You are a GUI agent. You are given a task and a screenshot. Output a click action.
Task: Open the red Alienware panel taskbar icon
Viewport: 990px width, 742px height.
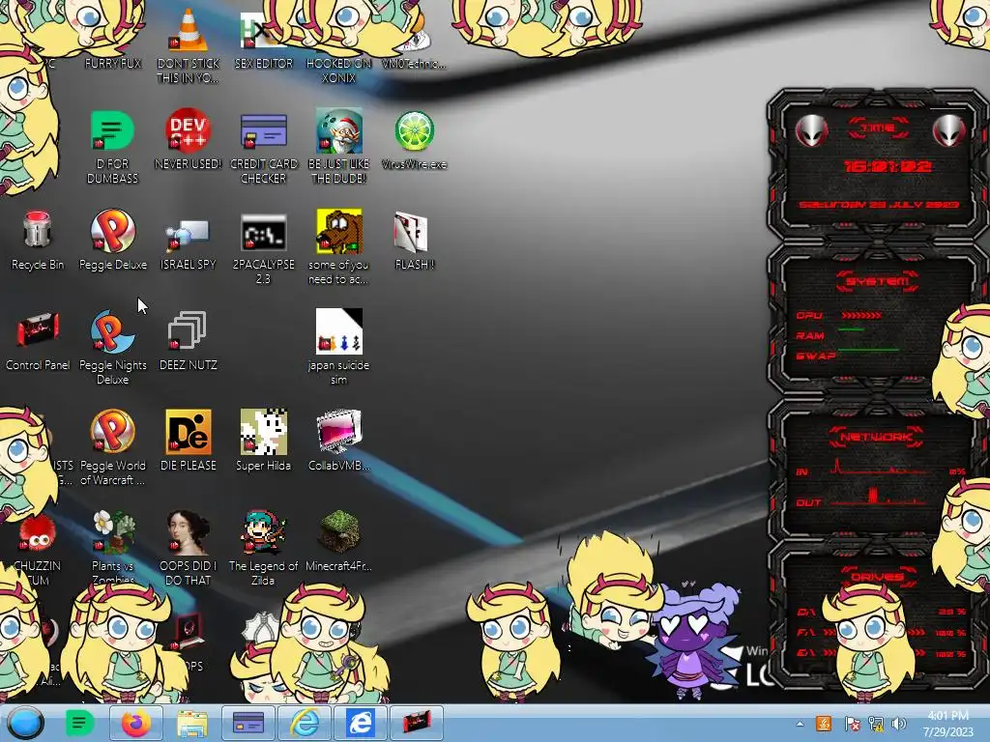coord(416,723)
